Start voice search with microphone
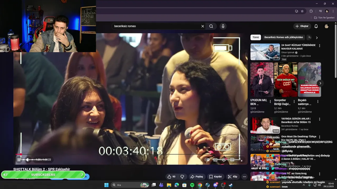The width and height of the screenshot is (337, 189). (x=223, y=26)
